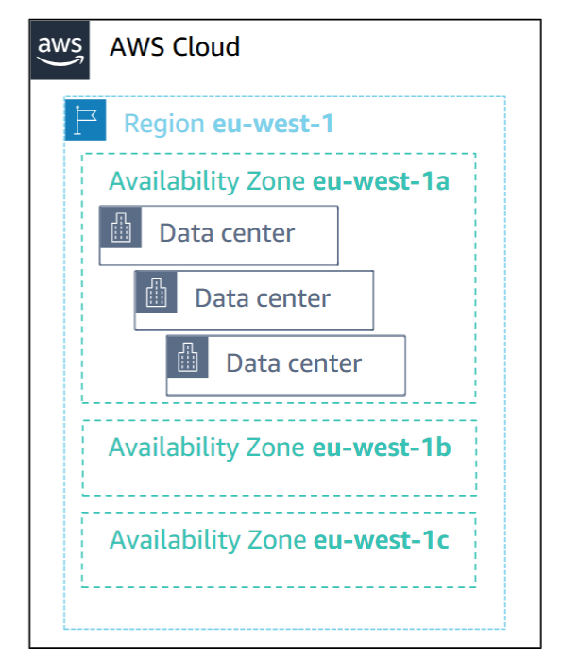Click empty Region area below the eu-west-1c zone
The image size is (579, 659).
283,607
